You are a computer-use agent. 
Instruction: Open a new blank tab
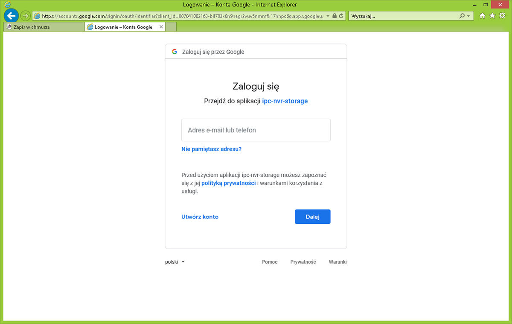click(171, 27)
